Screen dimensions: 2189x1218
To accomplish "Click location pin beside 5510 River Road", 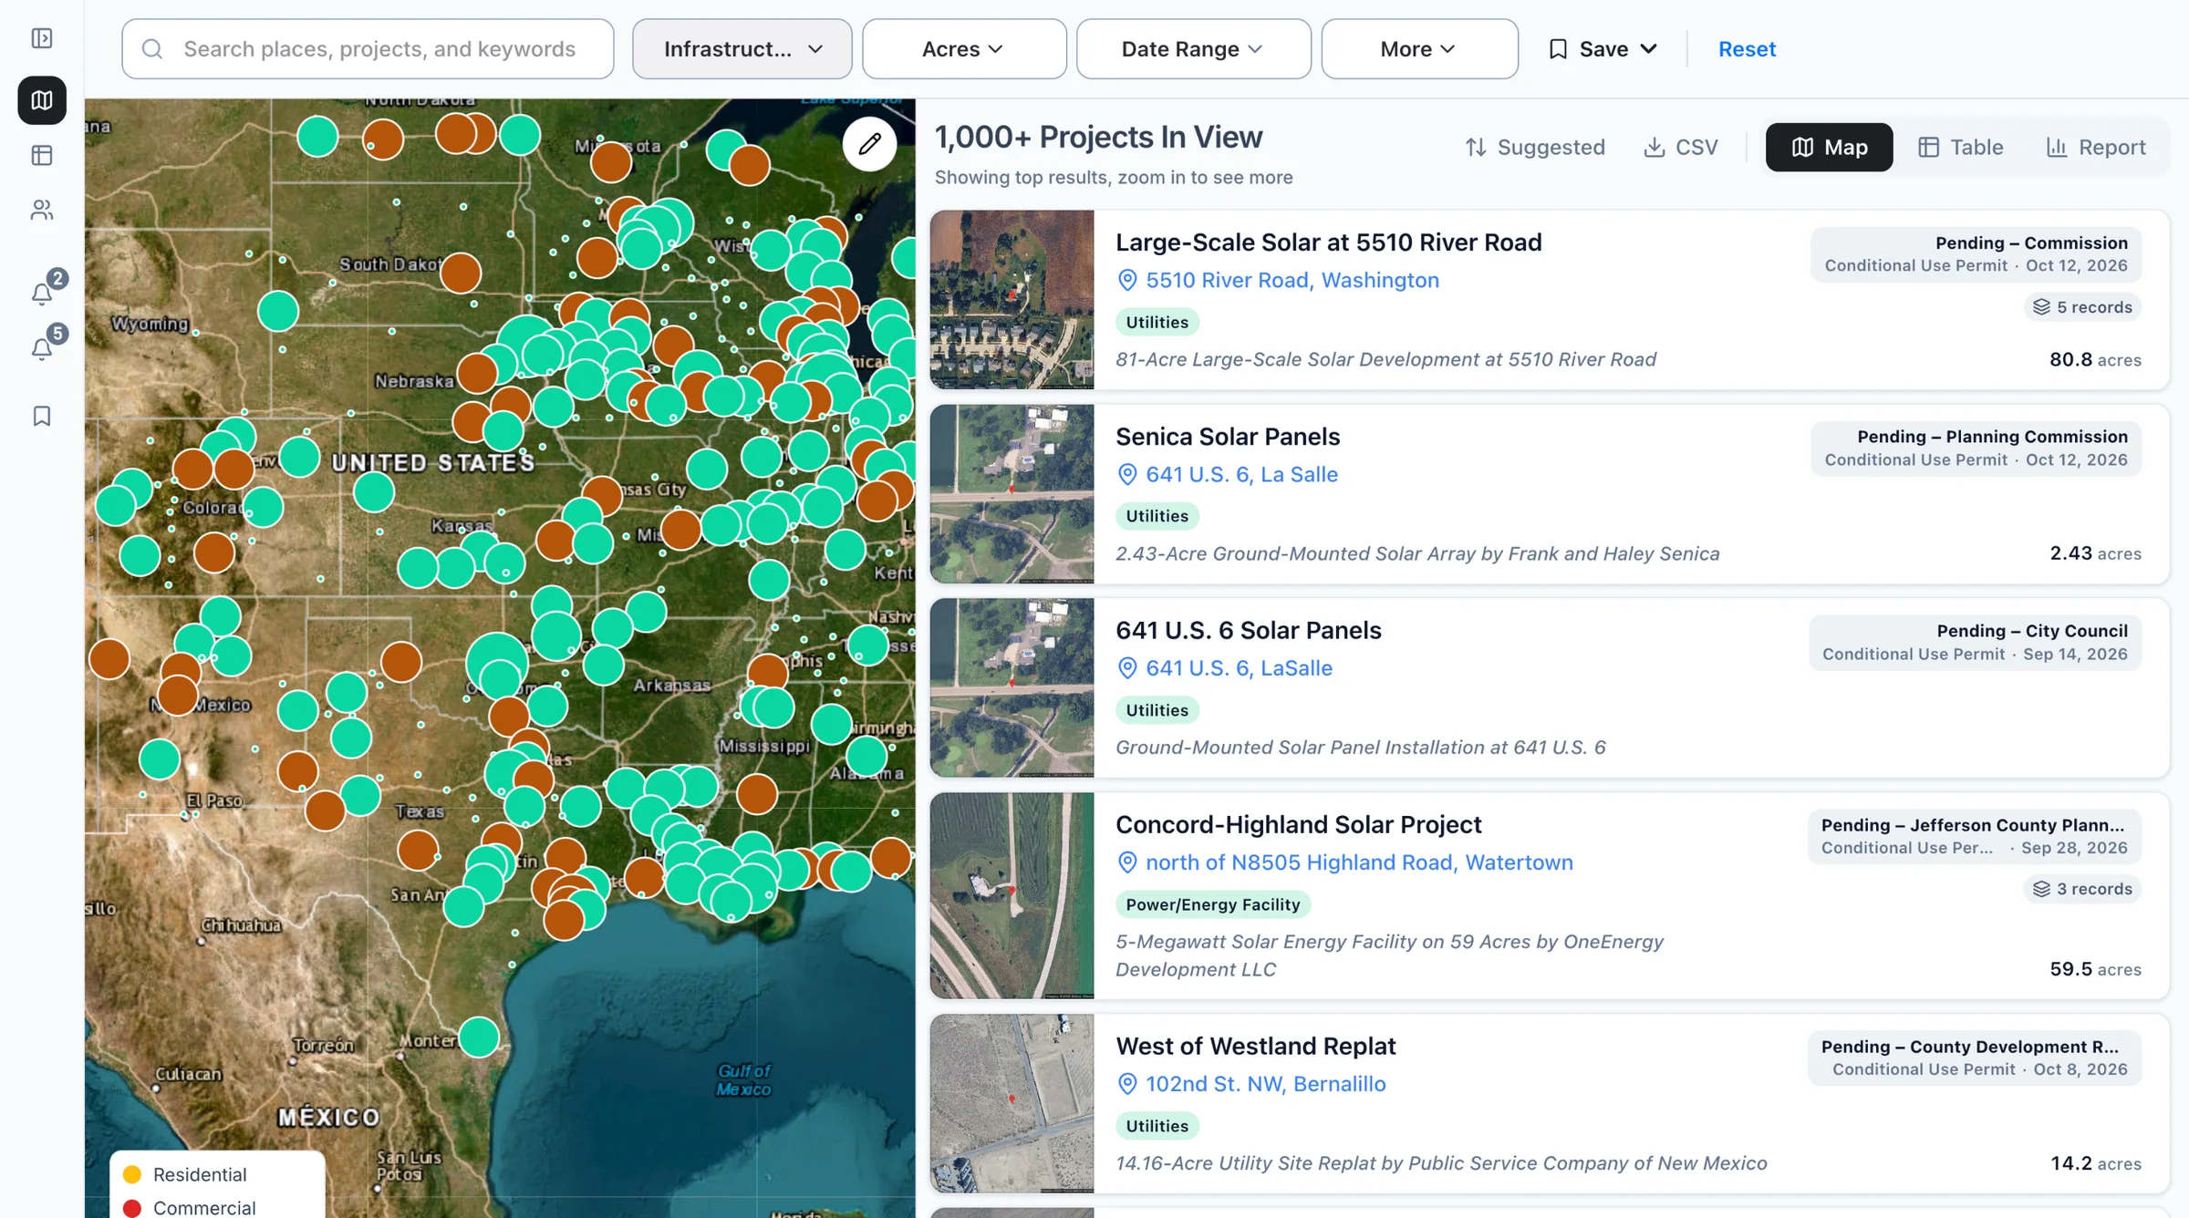I will click(1127, 281).
